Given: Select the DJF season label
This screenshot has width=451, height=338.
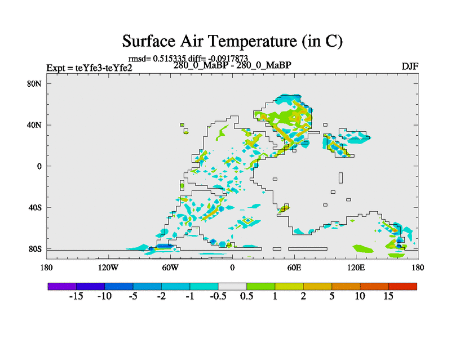Looking at the screenshot, I should click(409, 66).
